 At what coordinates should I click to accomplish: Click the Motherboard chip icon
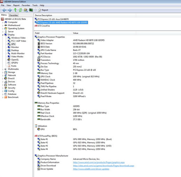coord(6,25)
